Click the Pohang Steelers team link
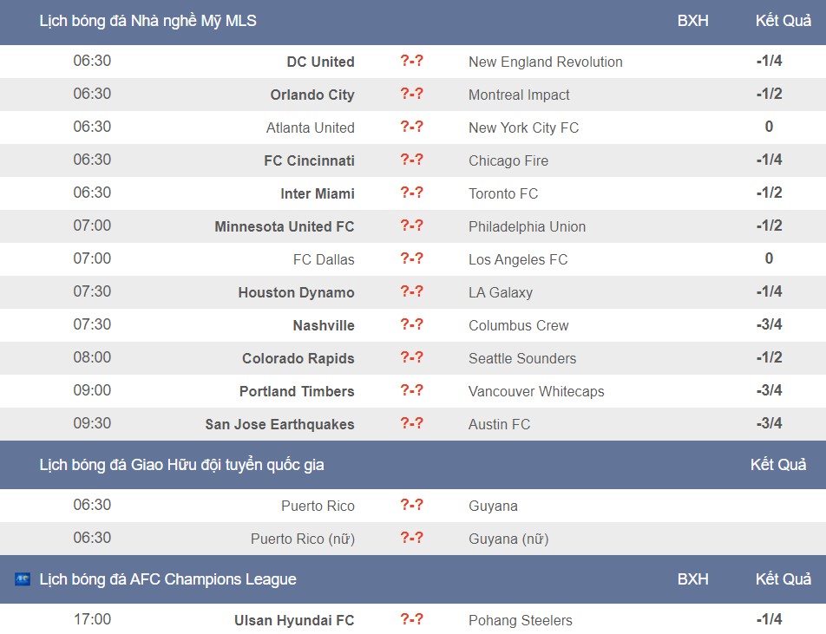The height and width of the screenshot is (634, 826). pyautogui.click(x=521, y=621)
